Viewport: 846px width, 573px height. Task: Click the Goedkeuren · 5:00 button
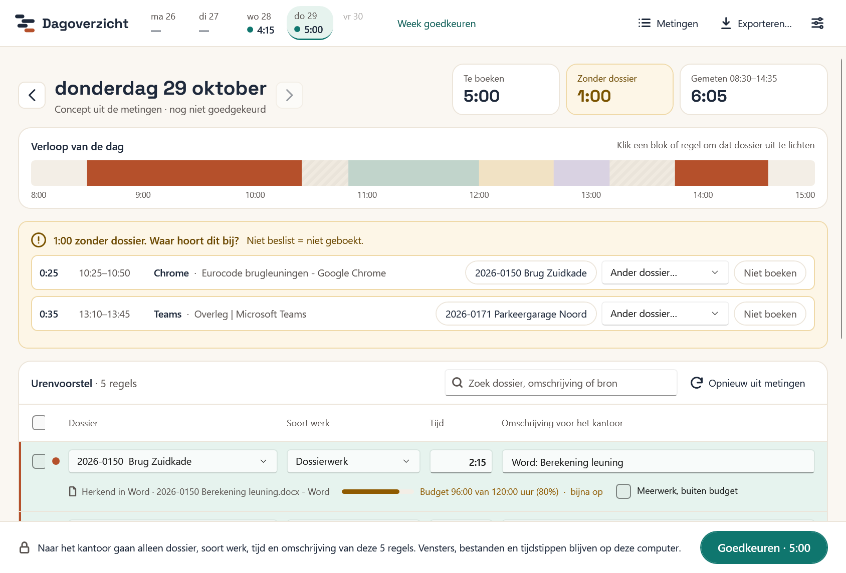[x=764, y=547]
